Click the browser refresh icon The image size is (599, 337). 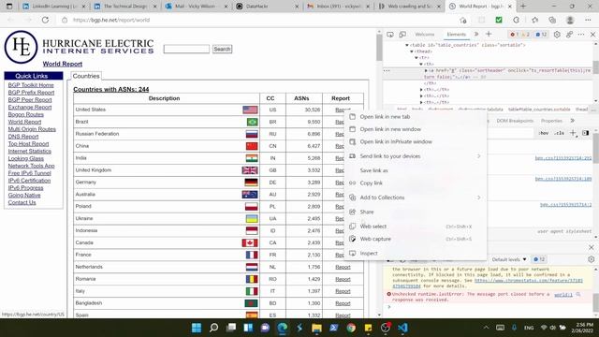pyautogui.click(x=45, y=20)
